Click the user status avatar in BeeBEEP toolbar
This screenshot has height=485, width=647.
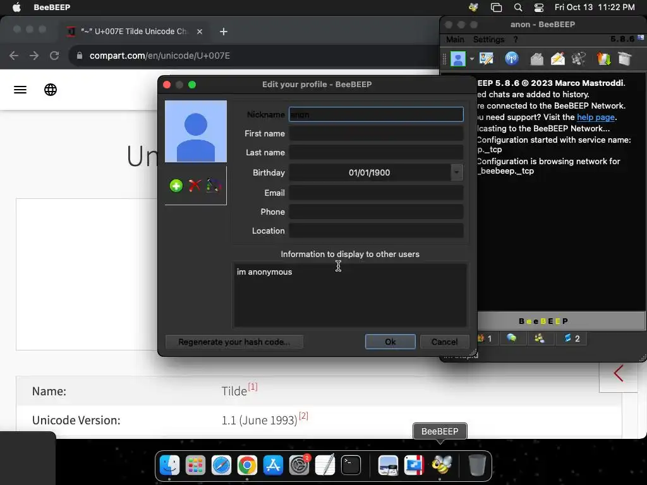457,59
